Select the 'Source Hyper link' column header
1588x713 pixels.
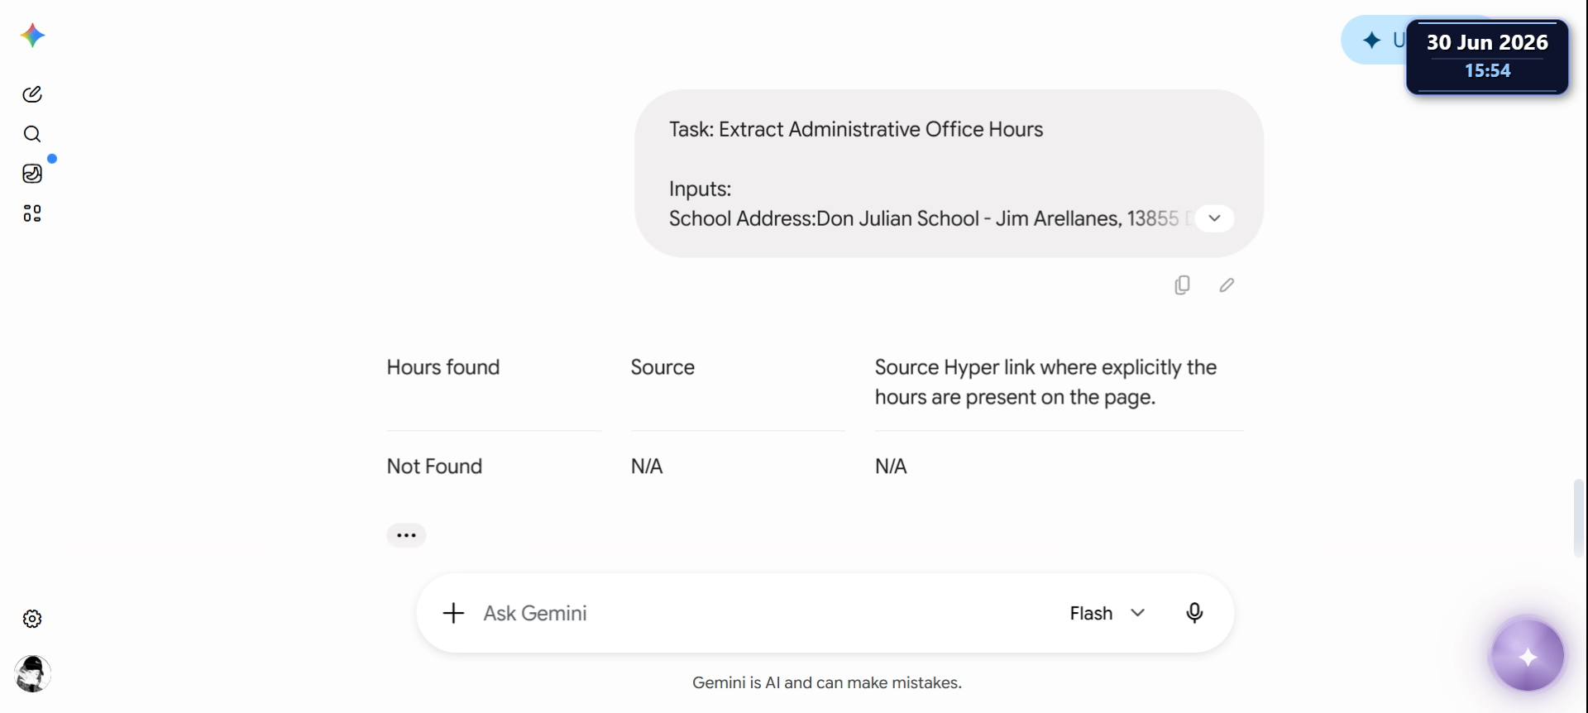coord(1045,382)
